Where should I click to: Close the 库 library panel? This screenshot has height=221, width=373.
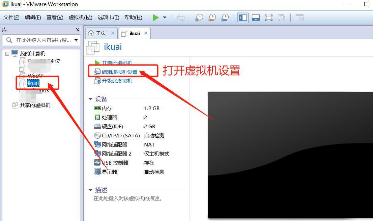coord(78,30)
